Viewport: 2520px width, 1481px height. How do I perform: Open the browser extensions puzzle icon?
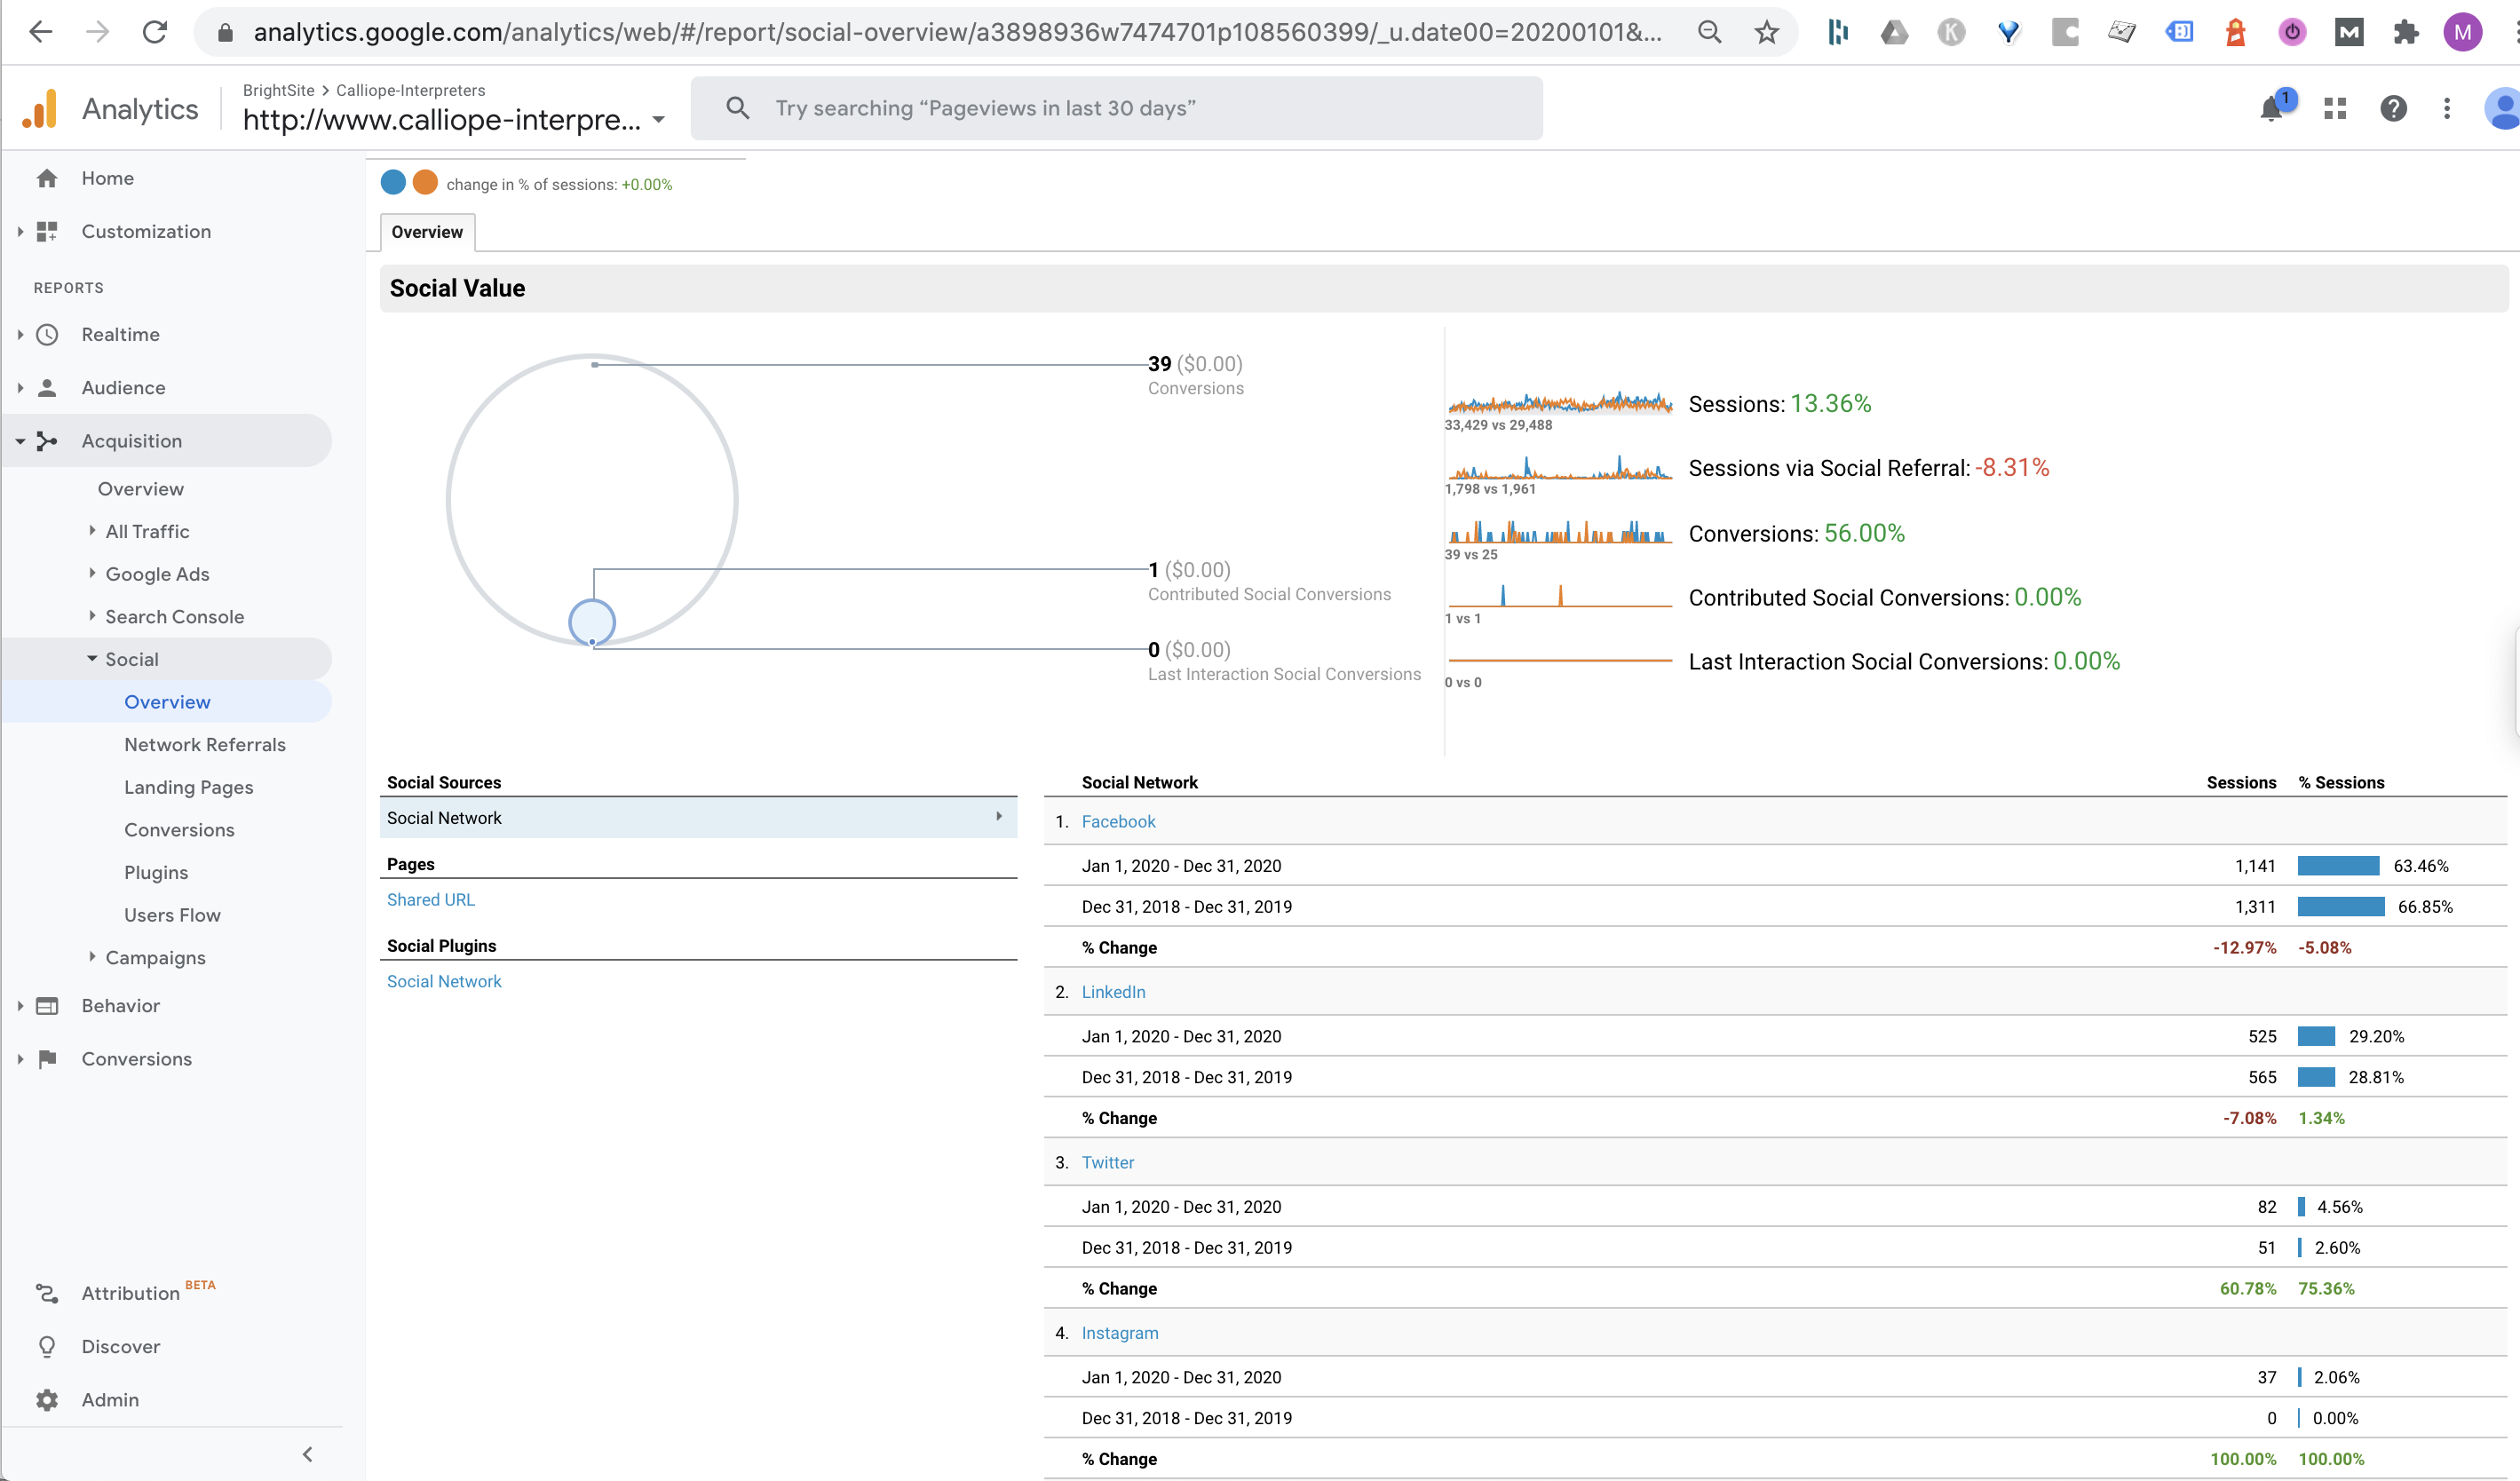point(2405,33)
